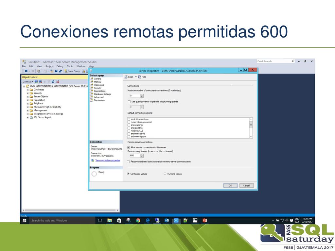Click the Connect Object Explorer icon
Image resolution: width=335 pixels, height=251 pixels.
[36, 82]
